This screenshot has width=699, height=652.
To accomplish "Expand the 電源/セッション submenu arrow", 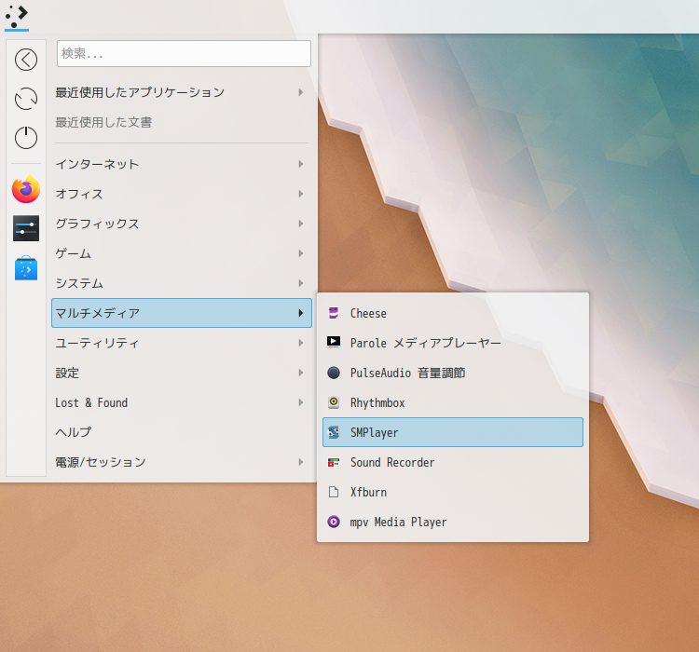I will (301, 462).
